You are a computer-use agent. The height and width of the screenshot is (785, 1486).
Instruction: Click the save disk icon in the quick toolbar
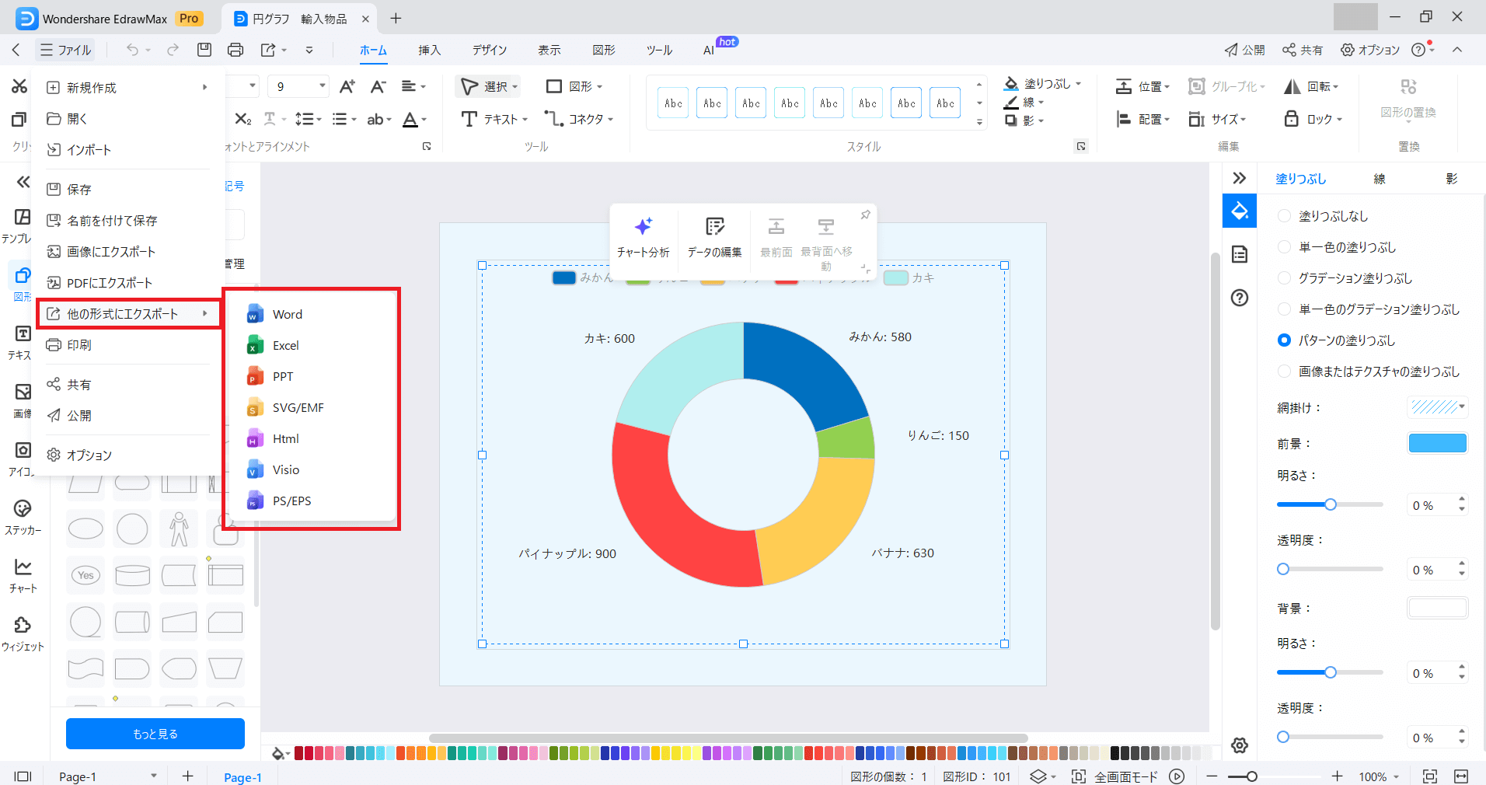click(x=204, y=50)
